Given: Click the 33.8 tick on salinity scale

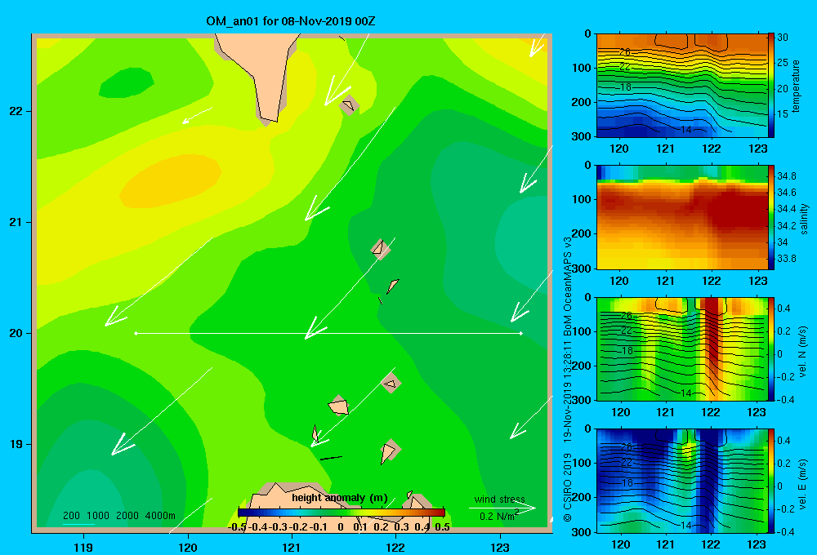Looking at the screenshot, I should point(786,258).
